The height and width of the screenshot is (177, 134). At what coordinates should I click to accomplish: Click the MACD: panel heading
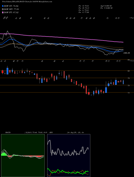pos(8,132)
